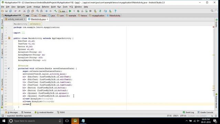Open the Messages tool window
Viewport: 220px width, 124px height.
[11, 112]
